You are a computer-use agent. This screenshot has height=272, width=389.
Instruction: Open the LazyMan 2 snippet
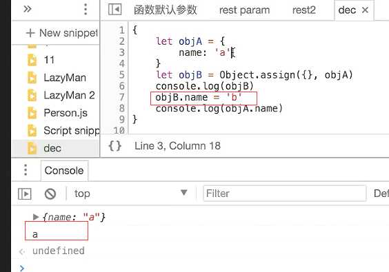pyautogui.click(x=69, y=96)
